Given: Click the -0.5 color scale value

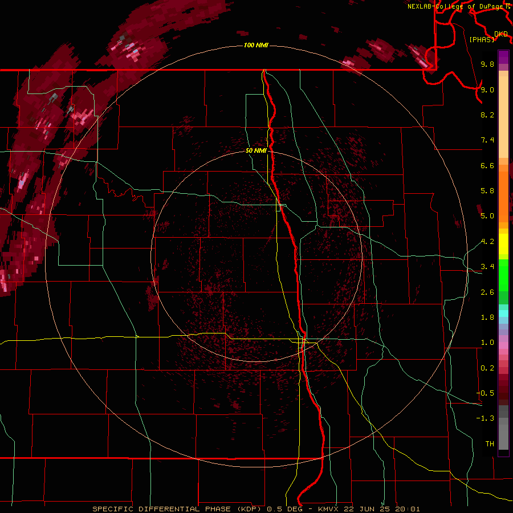Looking at the screenshot, I should point(485,393).
